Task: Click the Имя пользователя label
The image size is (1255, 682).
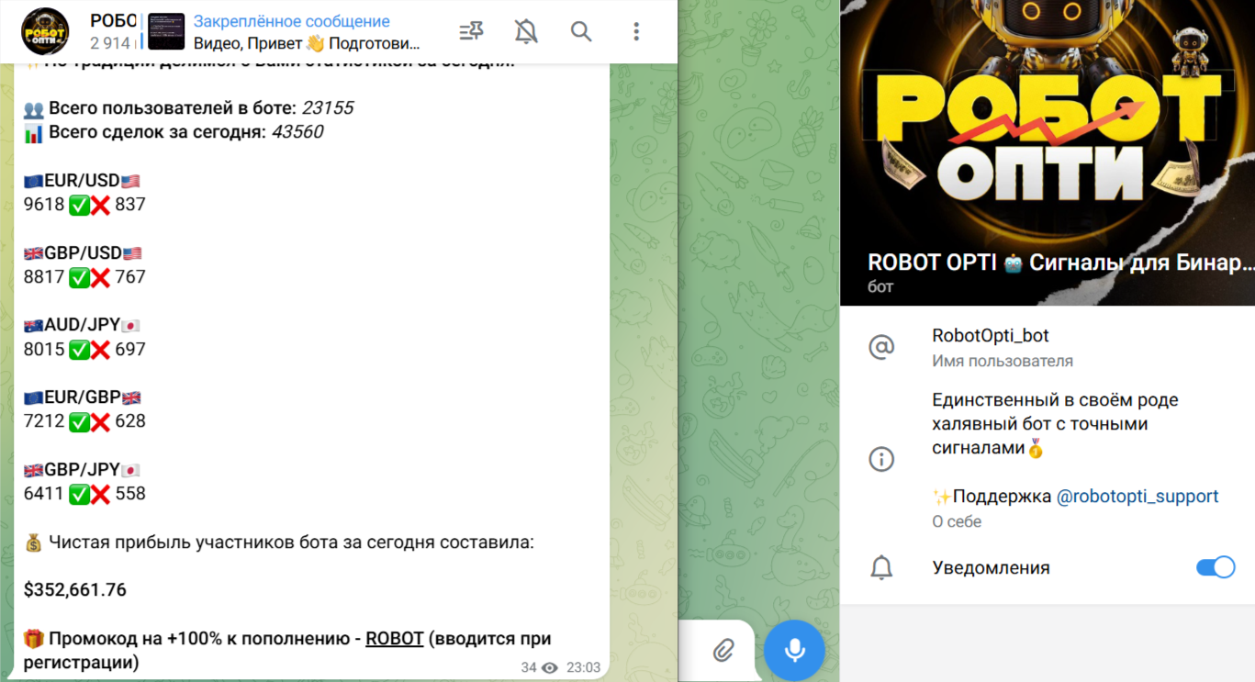Action: tap(1003, 361)
